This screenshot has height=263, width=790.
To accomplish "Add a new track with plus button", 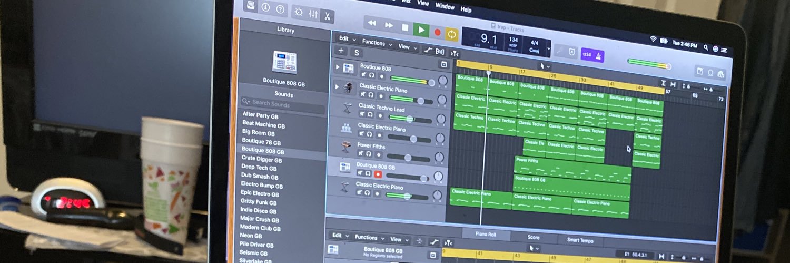I will [341, 51].
